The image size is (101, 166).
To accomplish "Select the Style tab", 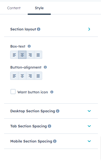I will (39, 8).
